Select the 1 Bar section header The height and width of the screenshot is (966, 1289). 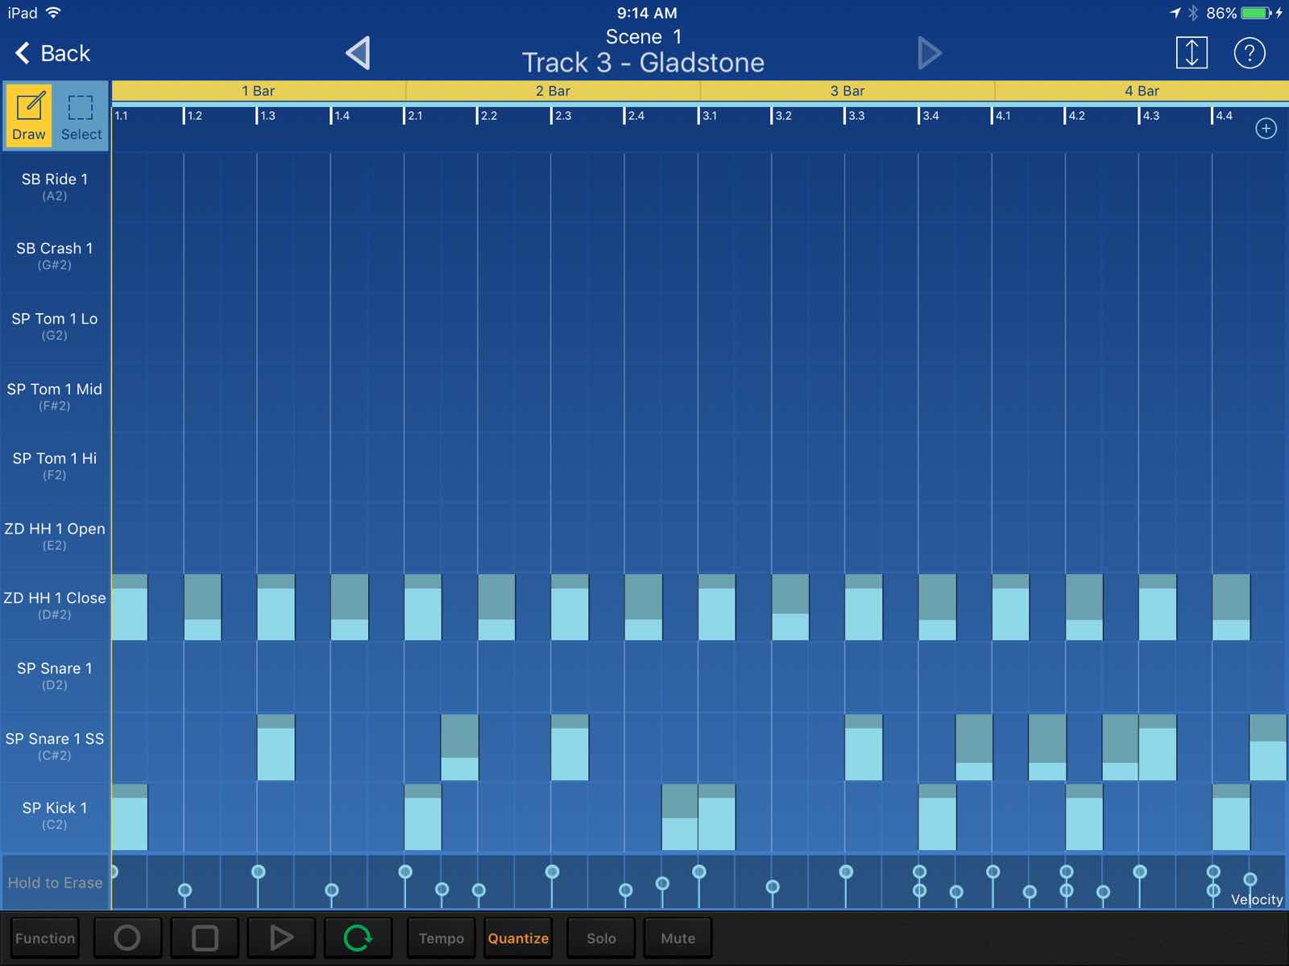click(259, 91)
